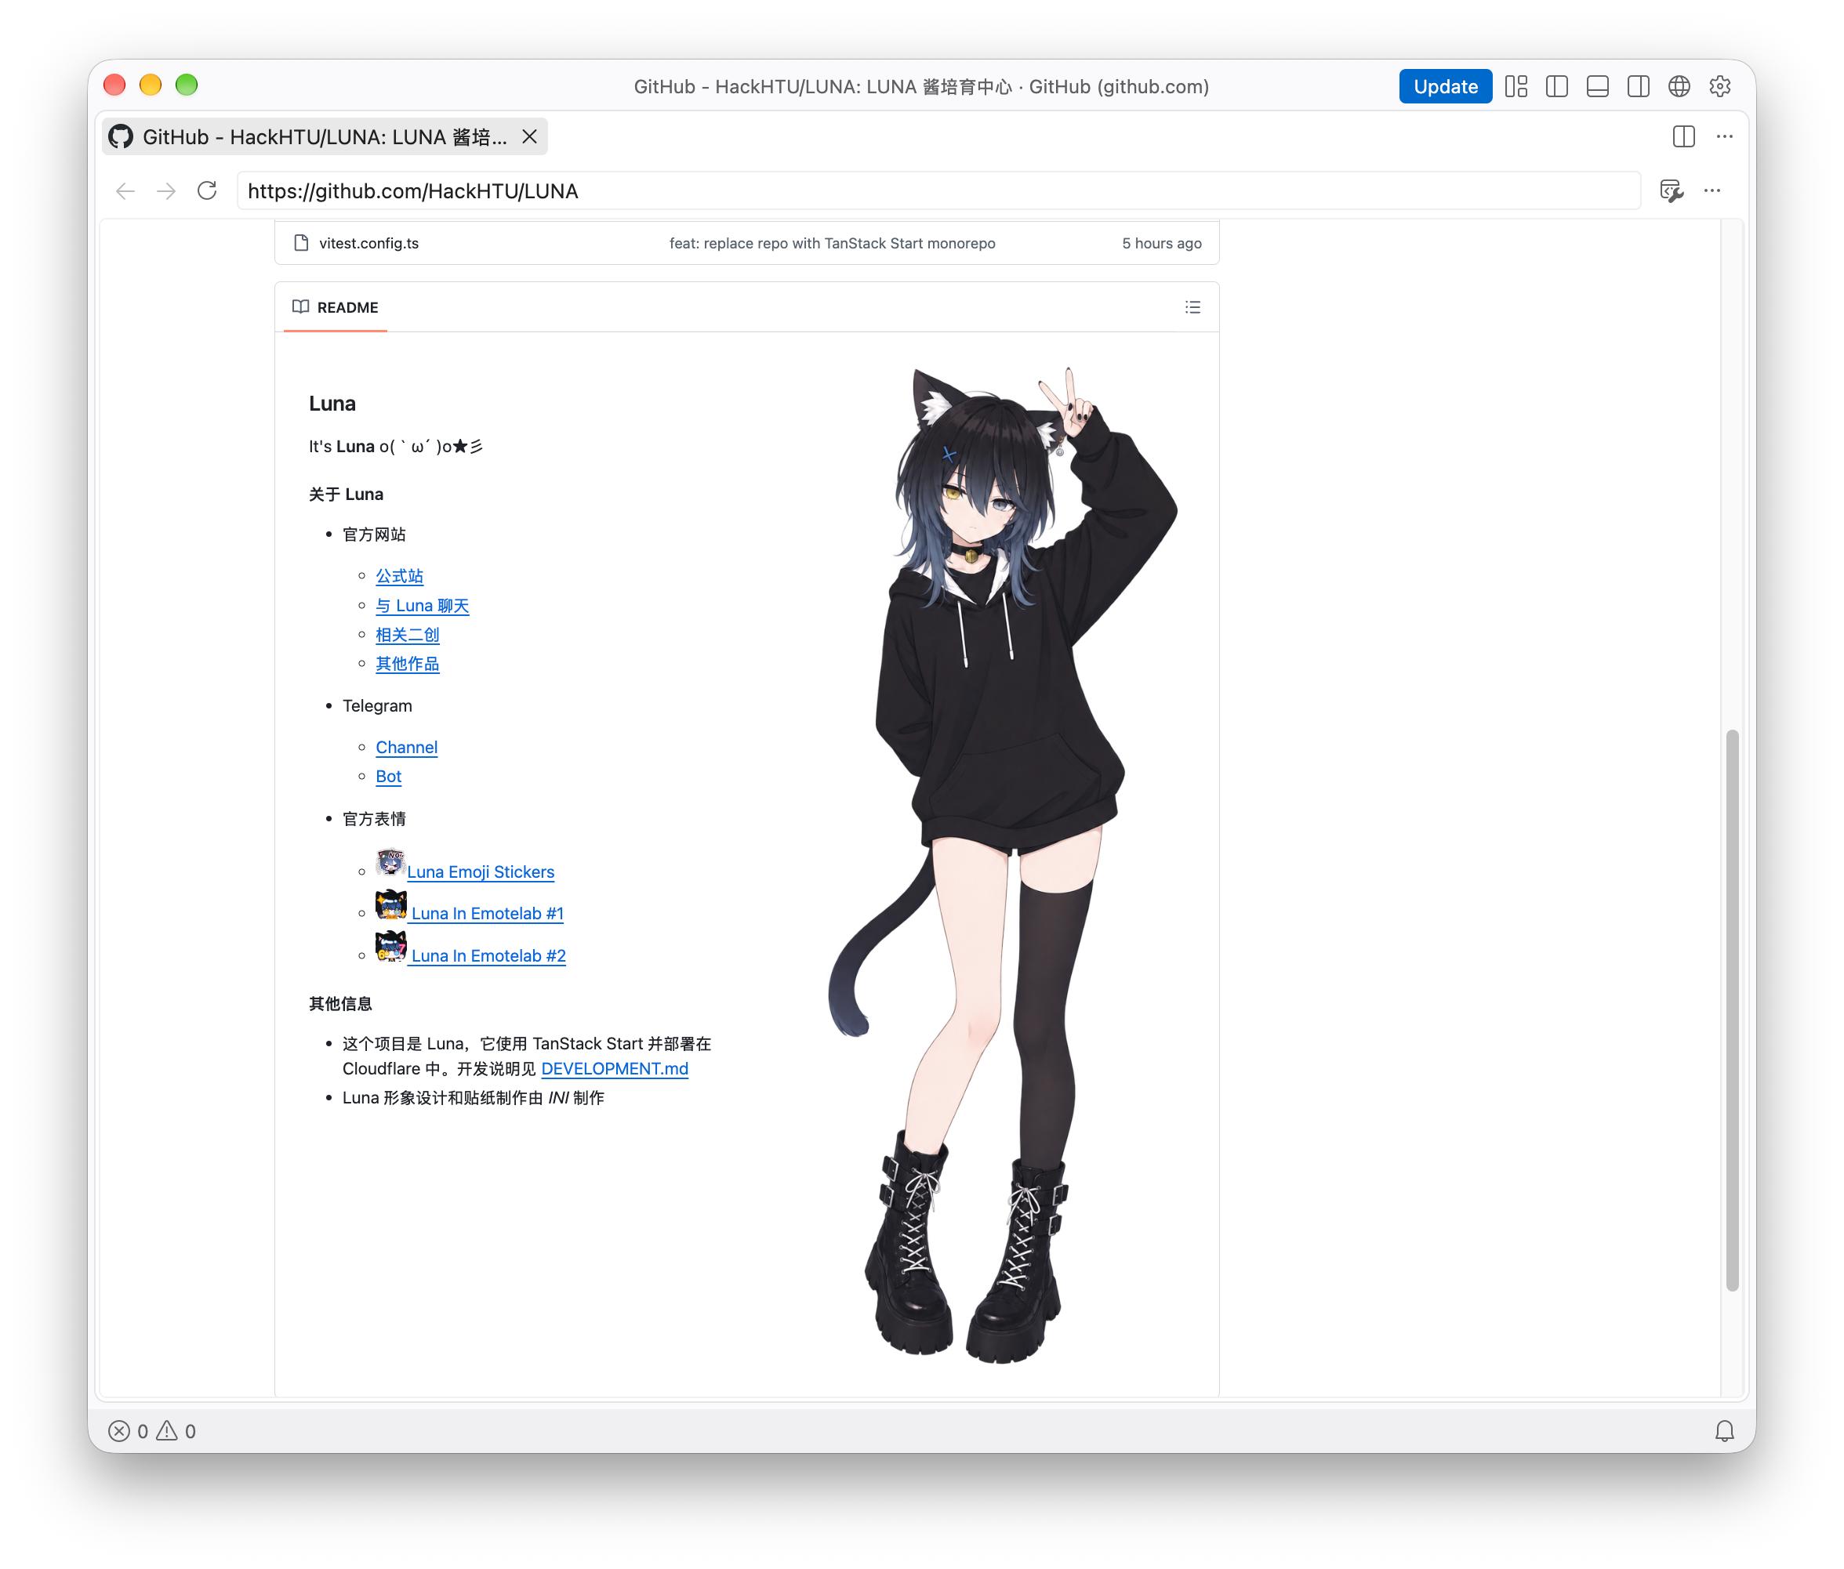Screen dimensions: 1844x1569
Task: Click the warnings triangle icon in status bar
Action: [166, 1431]
